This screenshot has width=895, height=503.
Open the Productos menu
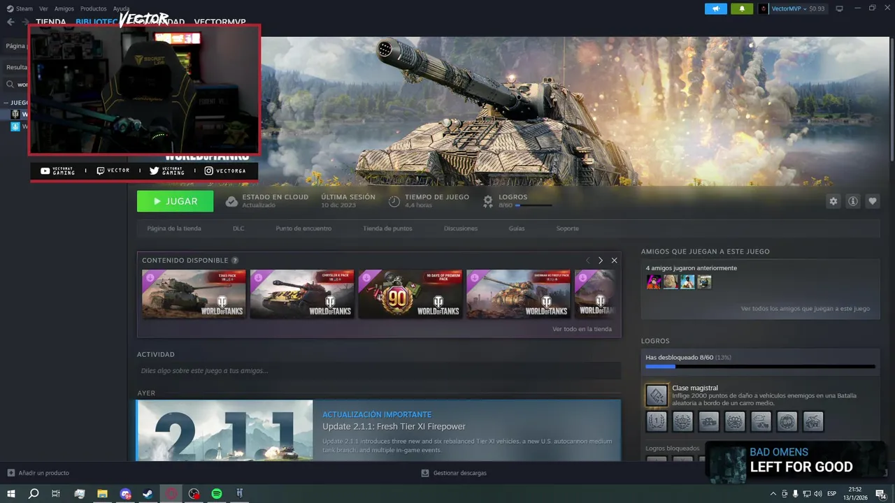tap(94, 8)
